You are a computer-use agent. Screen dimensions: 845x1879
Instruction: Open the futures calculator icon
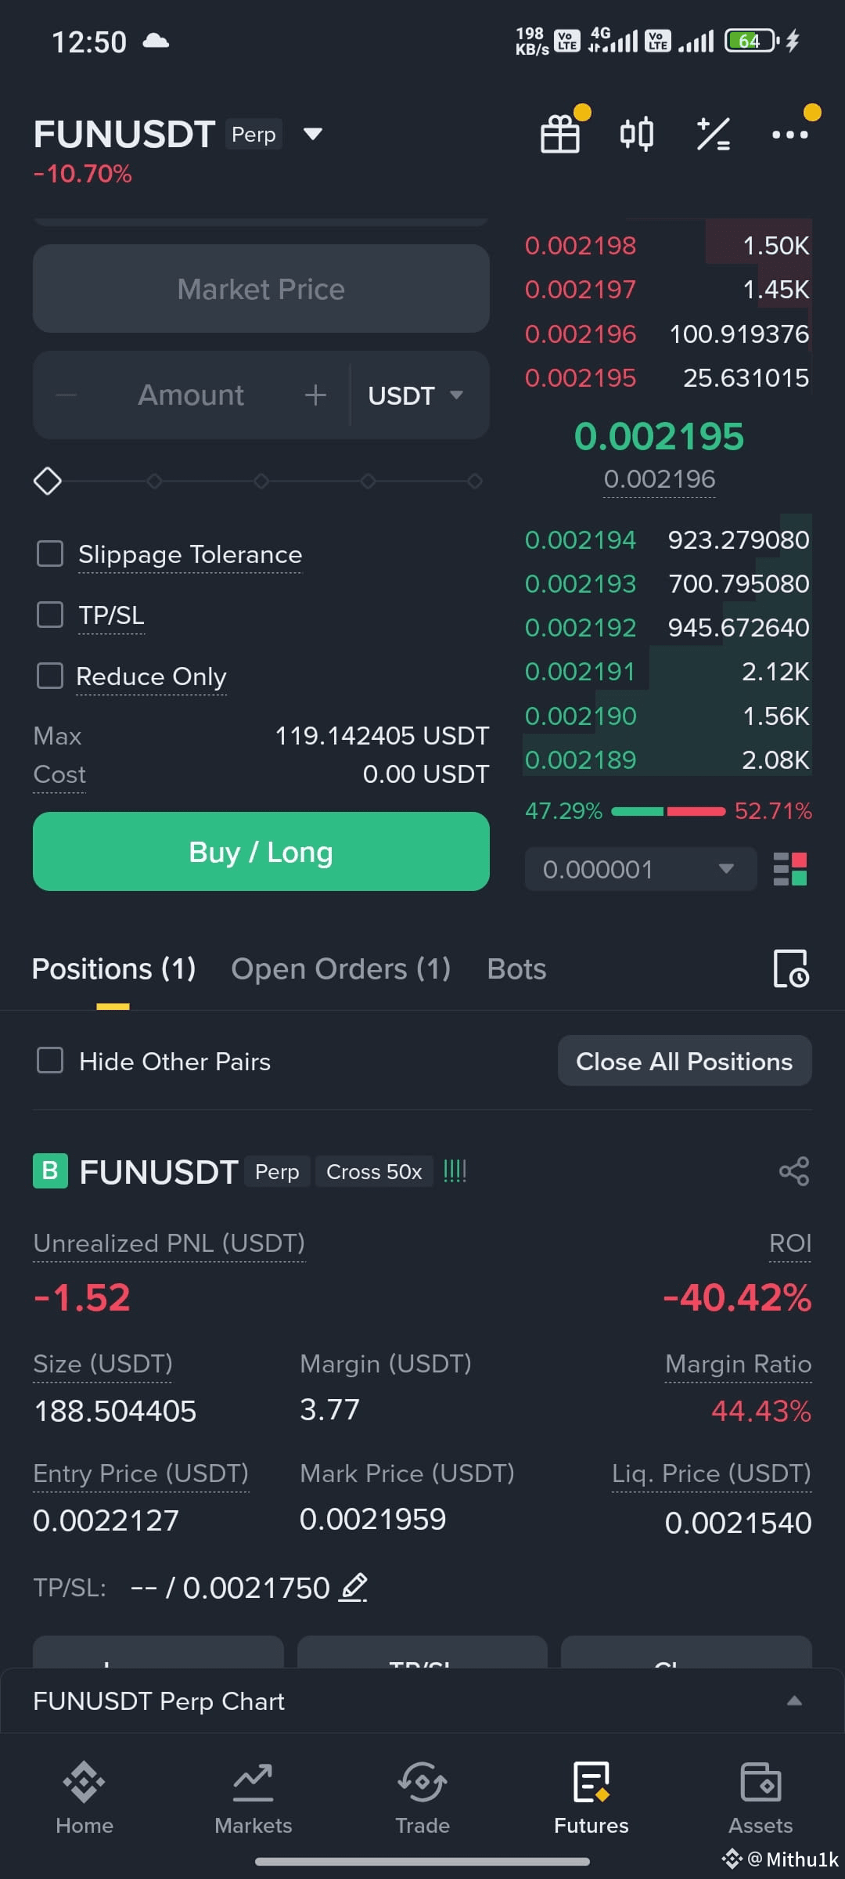[x=713, y=134]
